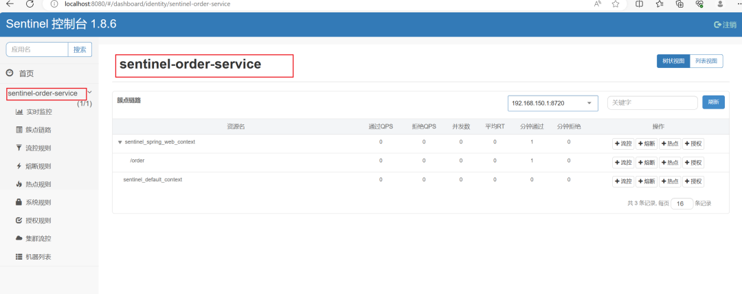Image resolution: width=742 pixels, height=294 pixels.
Task: Open 机器列表 in the sidebar
Action: 34,257
